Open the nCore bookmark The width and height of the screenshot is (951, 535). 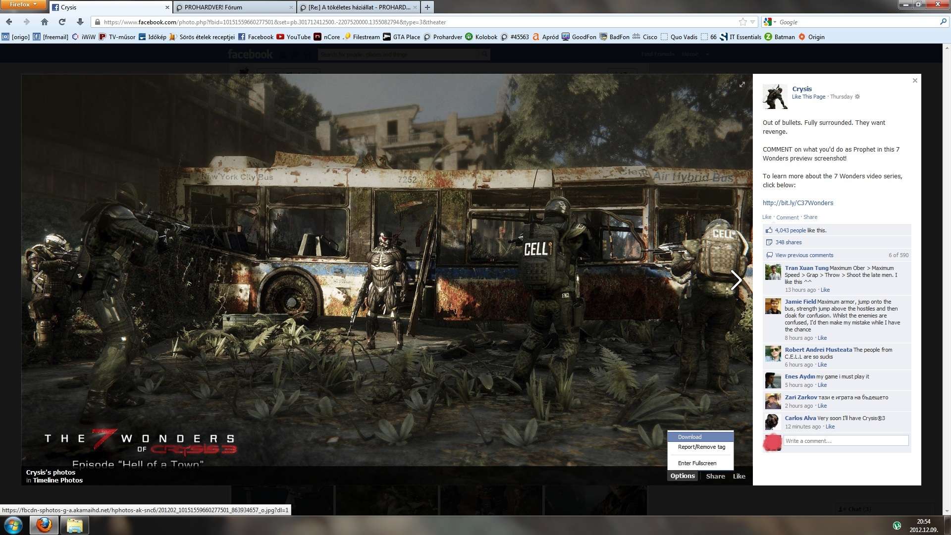click(x=327, y=37)
